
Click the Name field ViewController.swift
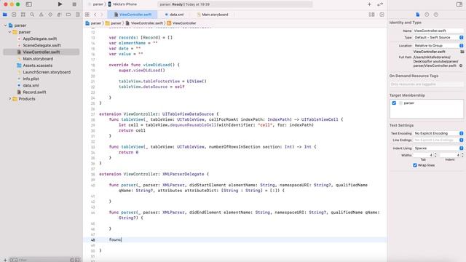click(x=438, y=31)
